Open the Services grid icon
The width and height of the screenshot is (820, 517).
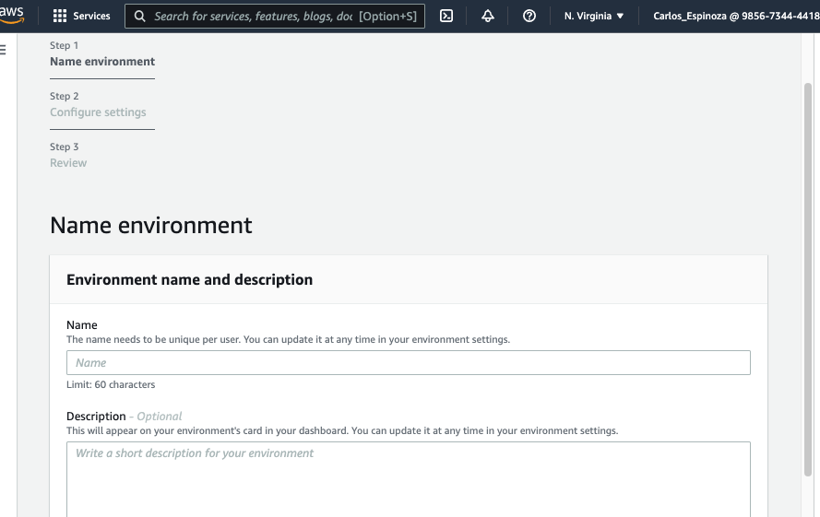60,17
